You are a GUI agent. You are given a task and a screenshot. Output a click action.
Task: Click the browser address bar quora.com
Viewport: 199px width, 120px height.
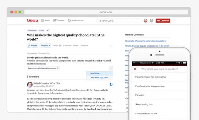(106, 12)
